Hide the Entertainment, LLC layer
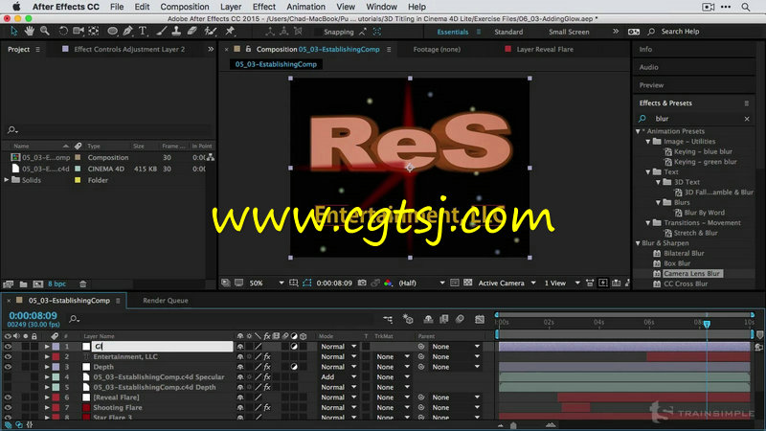This screenshot has height=431, width=766. click(x=8, y=356)
